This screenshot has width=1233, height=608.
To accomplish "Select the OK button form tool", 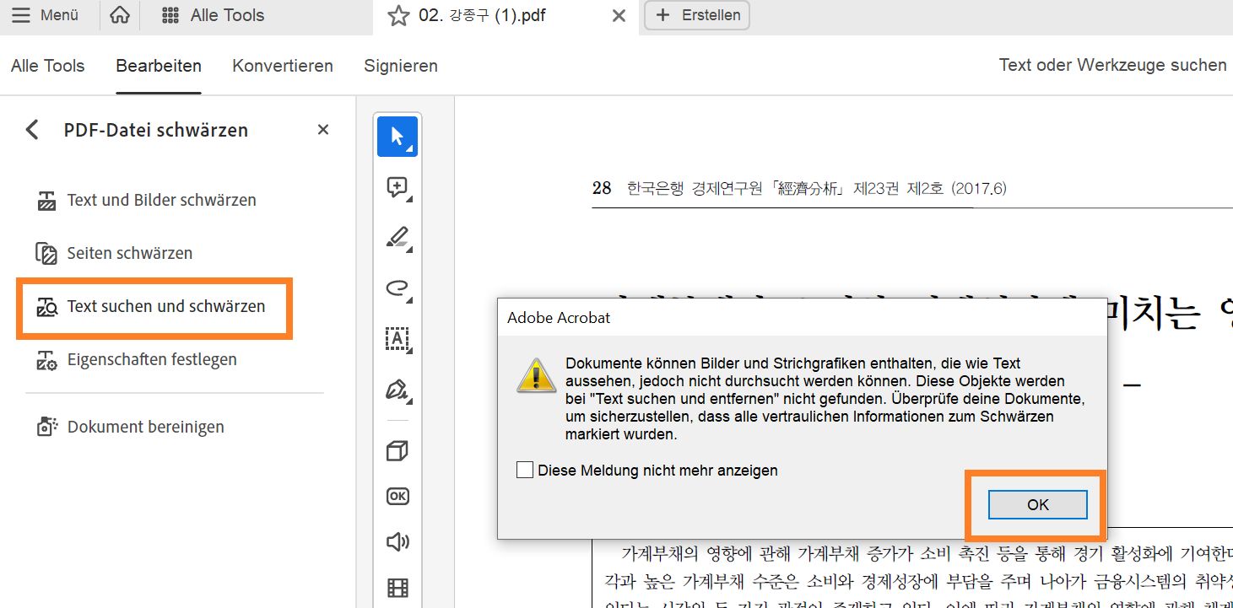I will coord(395,496).
